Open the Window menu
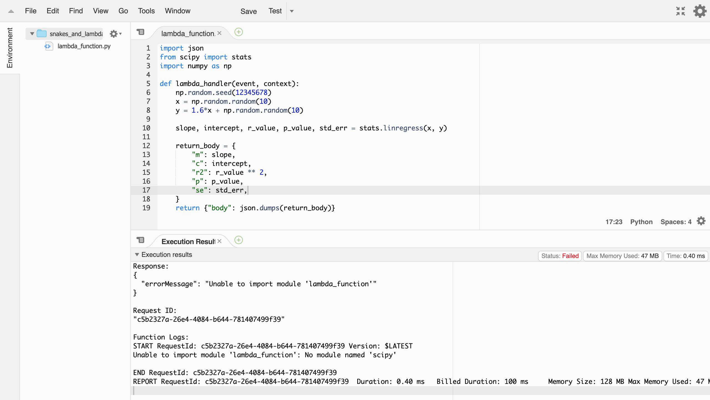 point(177,11)
